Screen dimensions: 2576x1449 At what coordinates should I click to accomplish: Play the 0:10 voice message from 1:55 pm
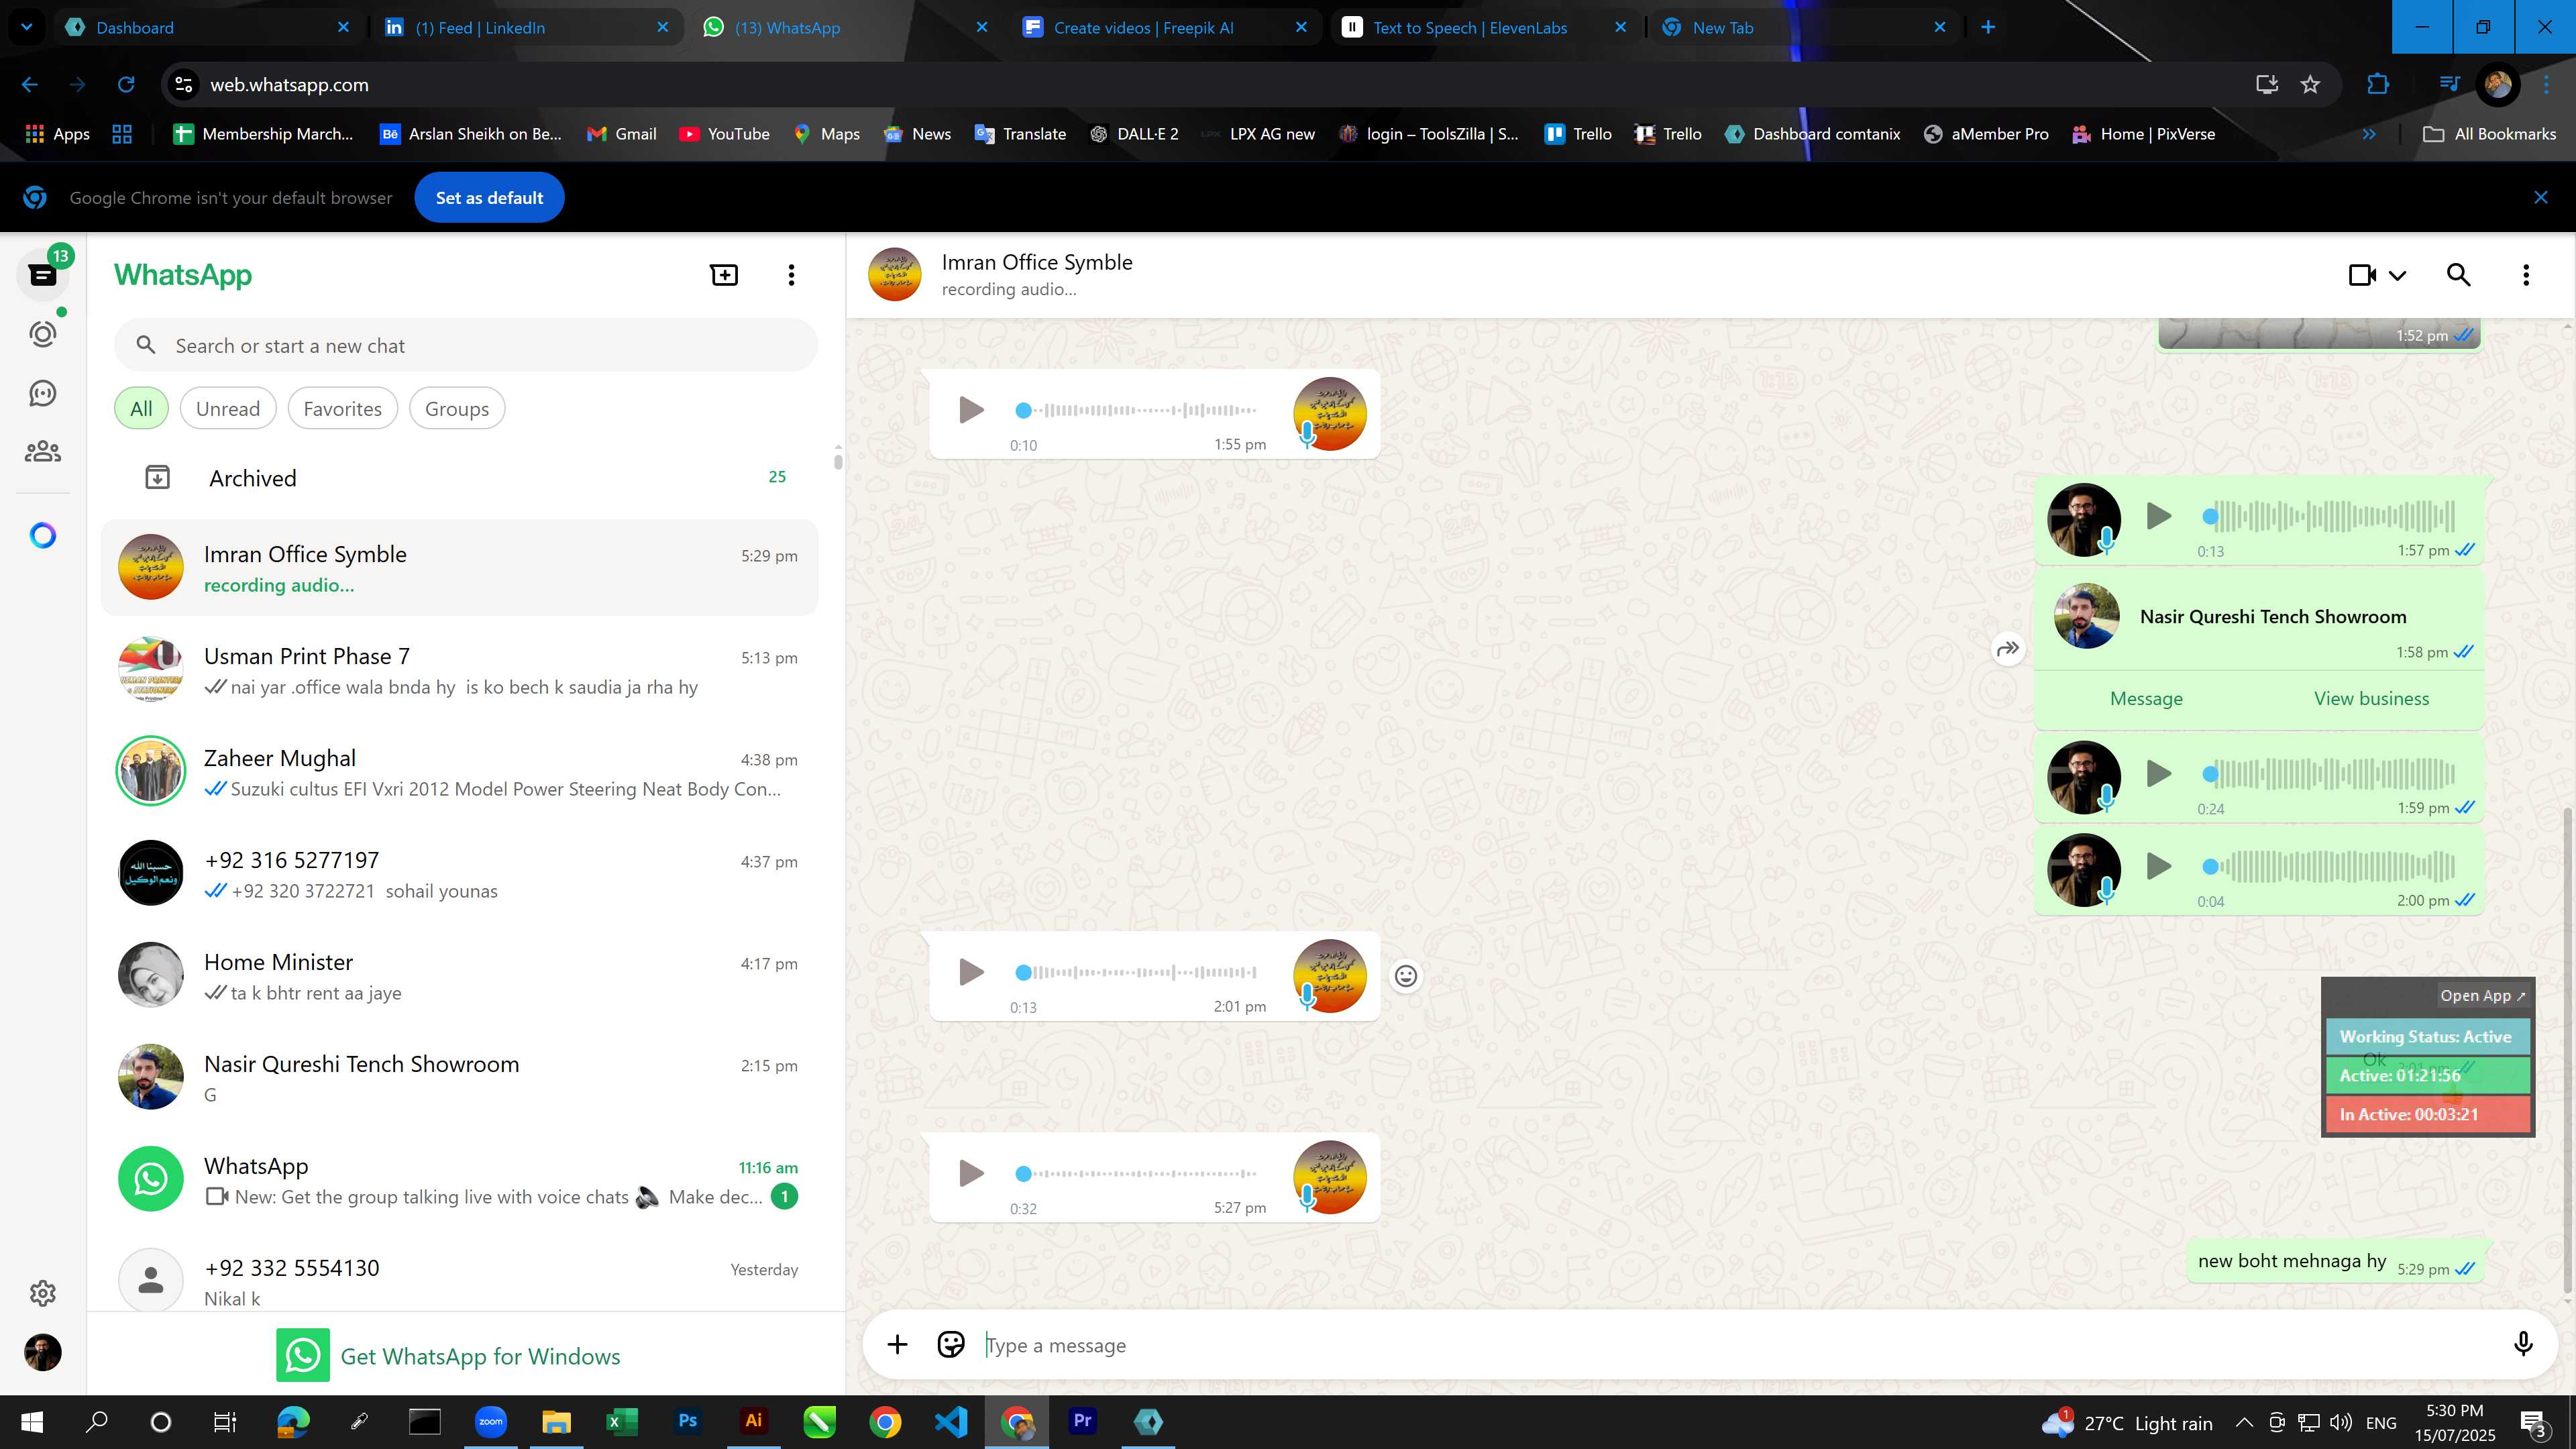click(x=970, y=410)
